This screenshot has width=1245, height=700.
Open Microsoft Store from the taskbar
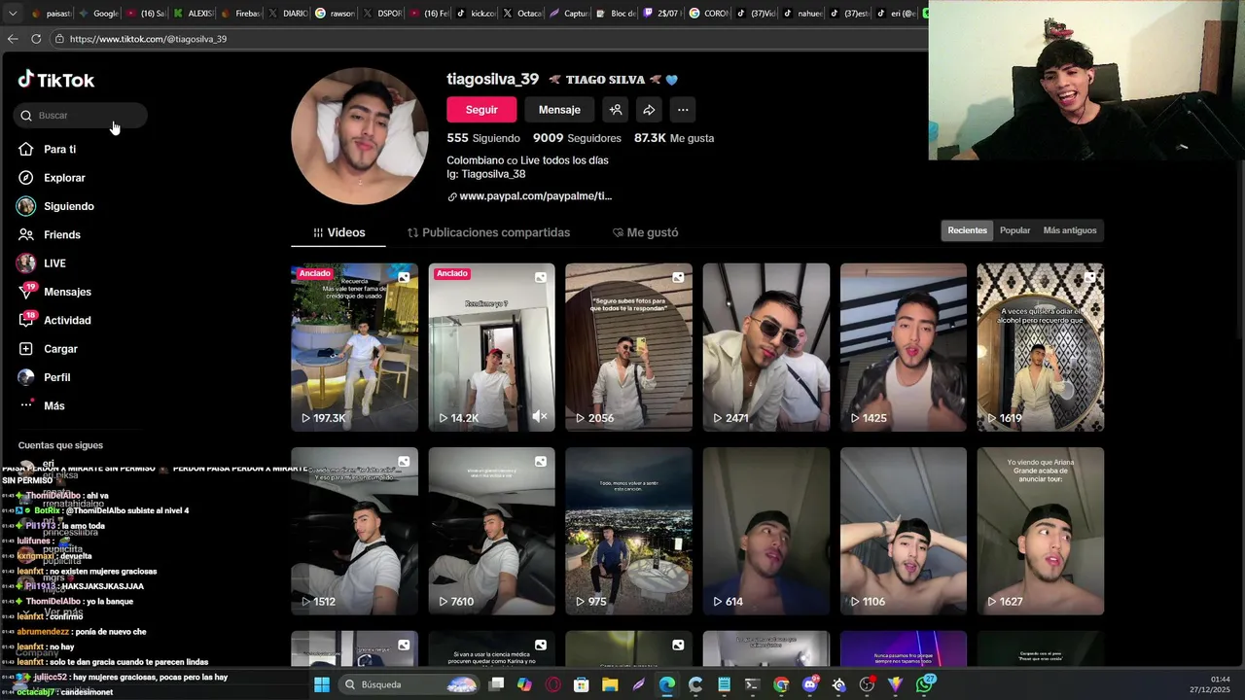point(581,684)
